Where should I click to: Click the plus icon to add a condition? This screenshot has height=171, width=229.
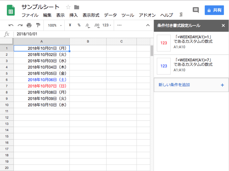click(222, 85)
